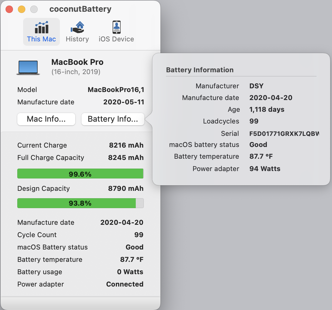Open the iOS Device phone icon

[x=116, y=27]
